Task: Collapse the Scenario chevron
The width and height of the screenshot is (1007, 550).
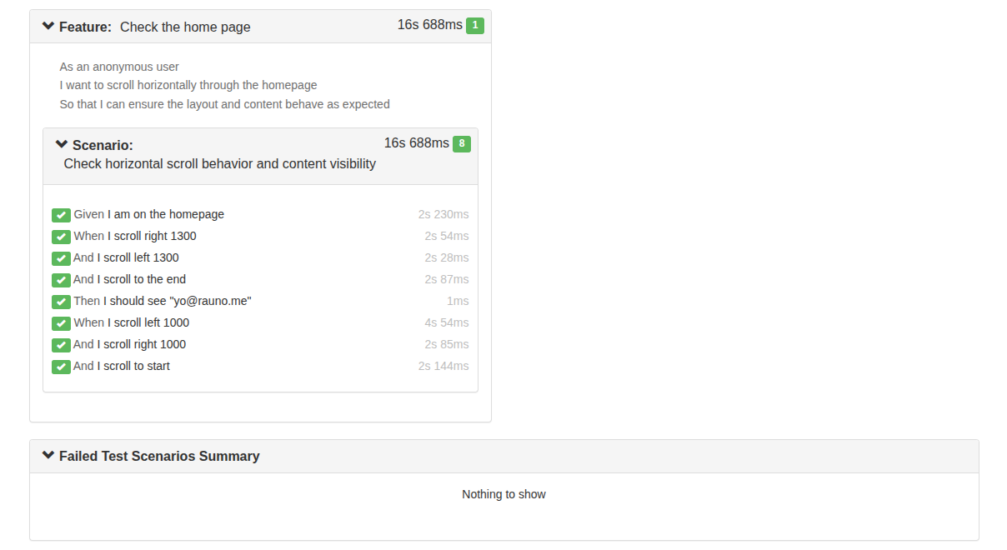Action: tap(62, 144)
